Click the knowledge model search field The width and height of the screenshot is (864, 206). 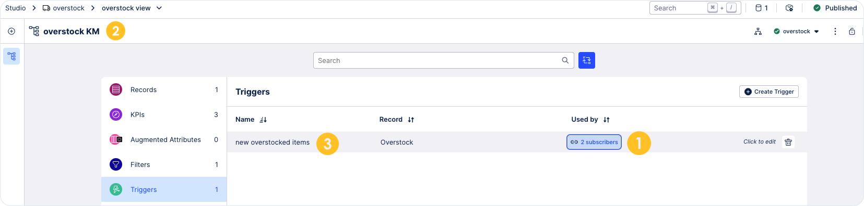pos(444,60)
